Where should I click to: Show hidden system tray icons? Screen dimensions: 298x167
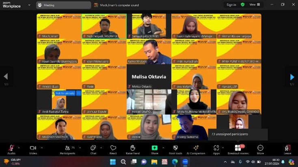tap(225, 162)
